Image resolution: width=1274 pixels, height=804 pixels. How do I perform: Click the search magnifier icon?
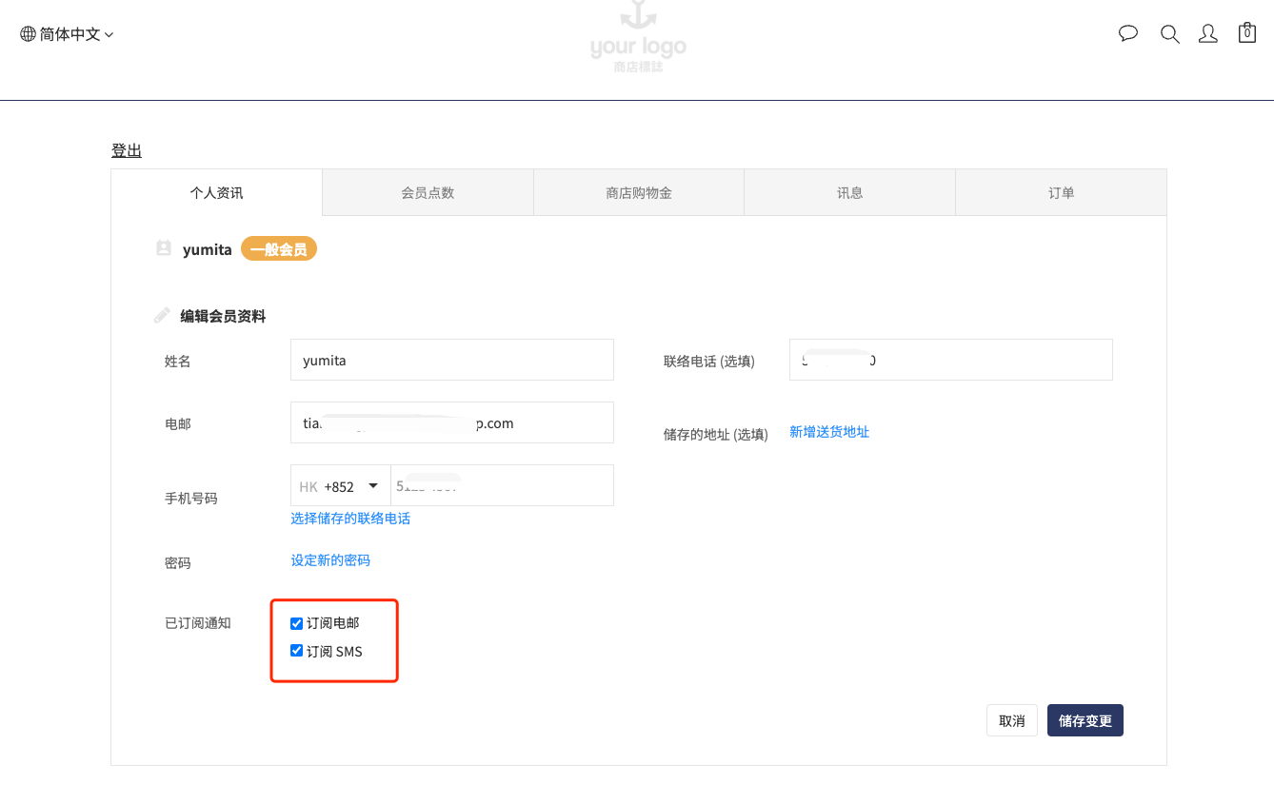(x=1169, y=34)
